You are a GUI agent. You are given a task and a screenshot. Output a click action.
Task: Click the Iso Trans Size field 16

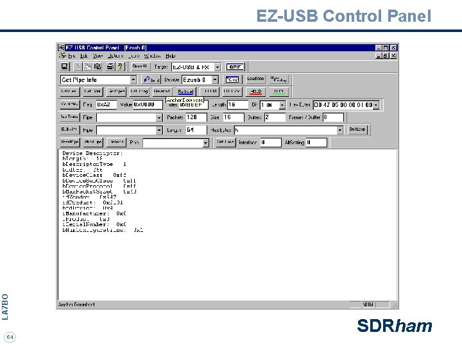234,118
